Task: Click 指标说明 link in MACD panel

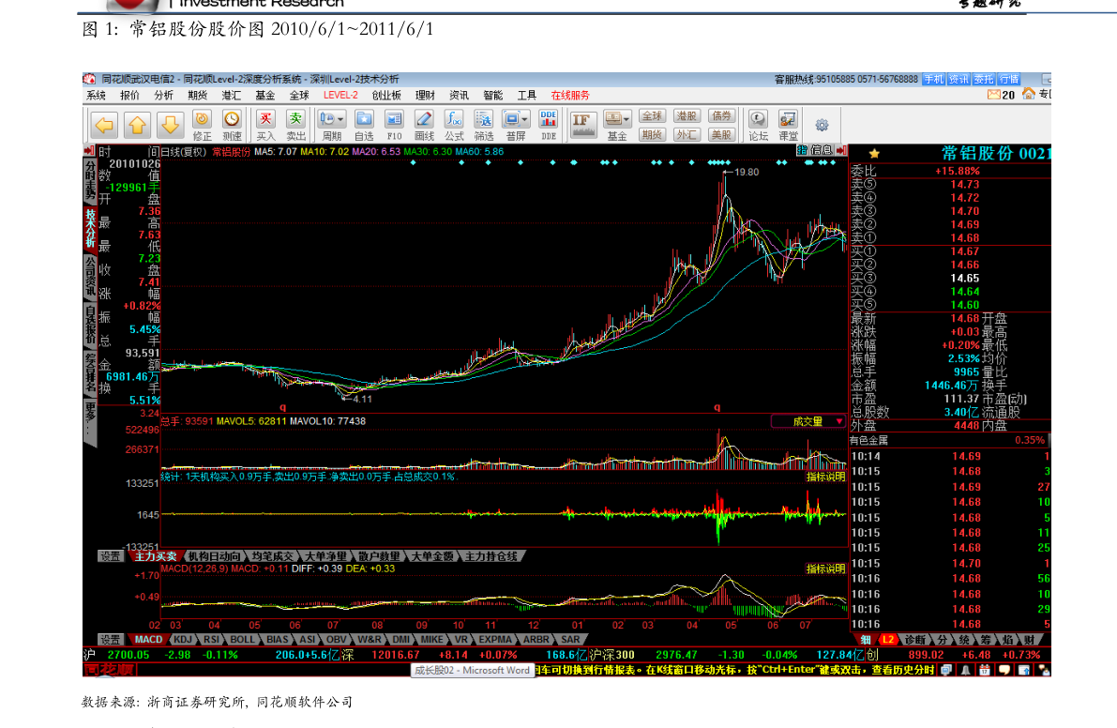Action: [x=825, y=569]
